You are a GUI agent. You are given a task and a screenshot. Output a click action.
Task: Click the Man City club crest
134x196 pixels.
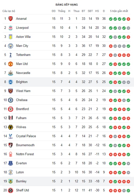(x=10, y=46)
